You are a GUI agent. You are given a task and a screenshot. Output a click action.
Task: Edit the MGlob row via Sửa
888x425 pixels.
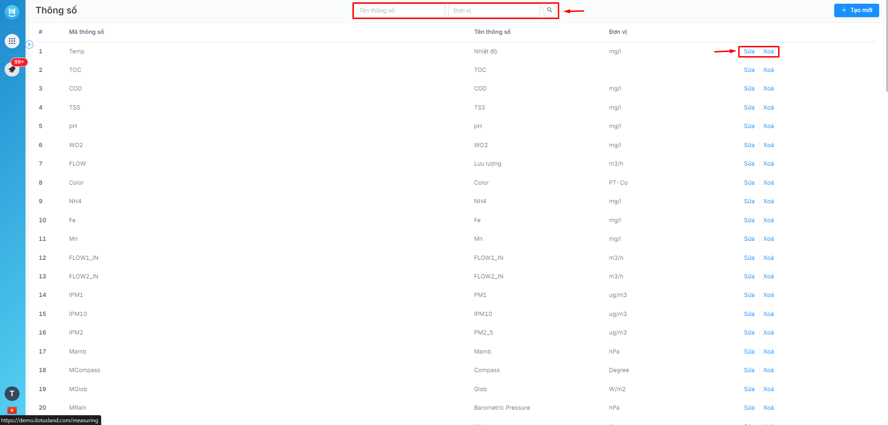coord(749,389)
